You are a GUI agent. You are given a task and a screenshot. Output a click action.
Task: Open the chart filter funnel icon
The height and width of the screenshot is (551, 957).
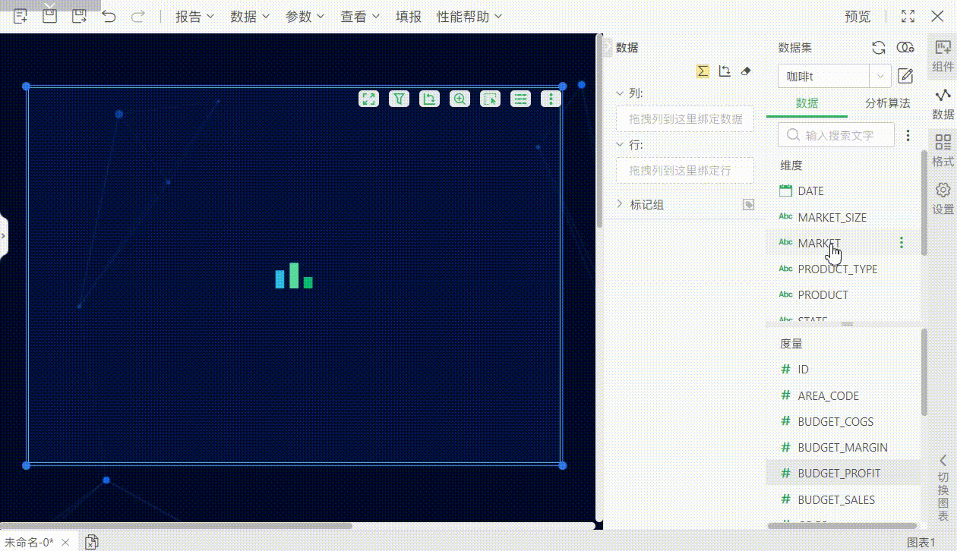tap(399, 99)
